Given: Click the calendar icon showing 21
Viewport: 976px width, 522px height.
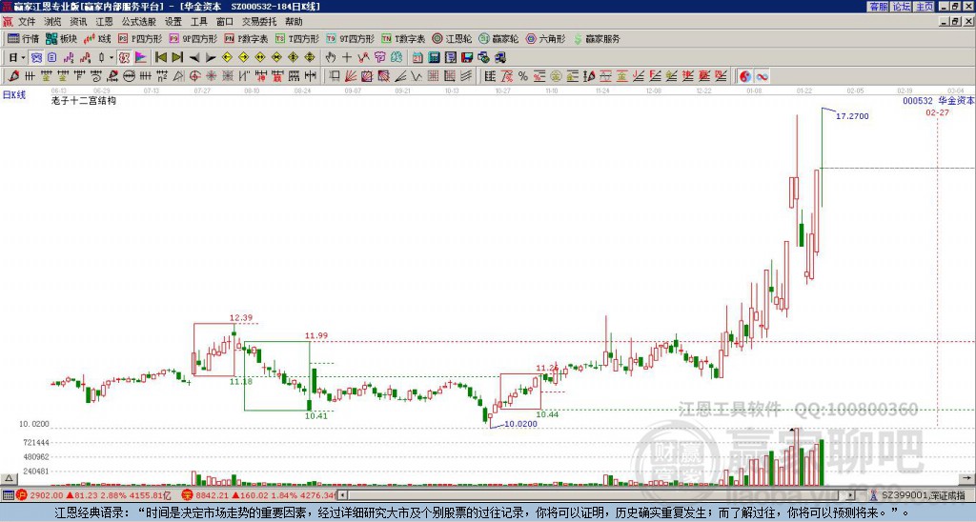Looking at the screenshot, I should 417,58.
